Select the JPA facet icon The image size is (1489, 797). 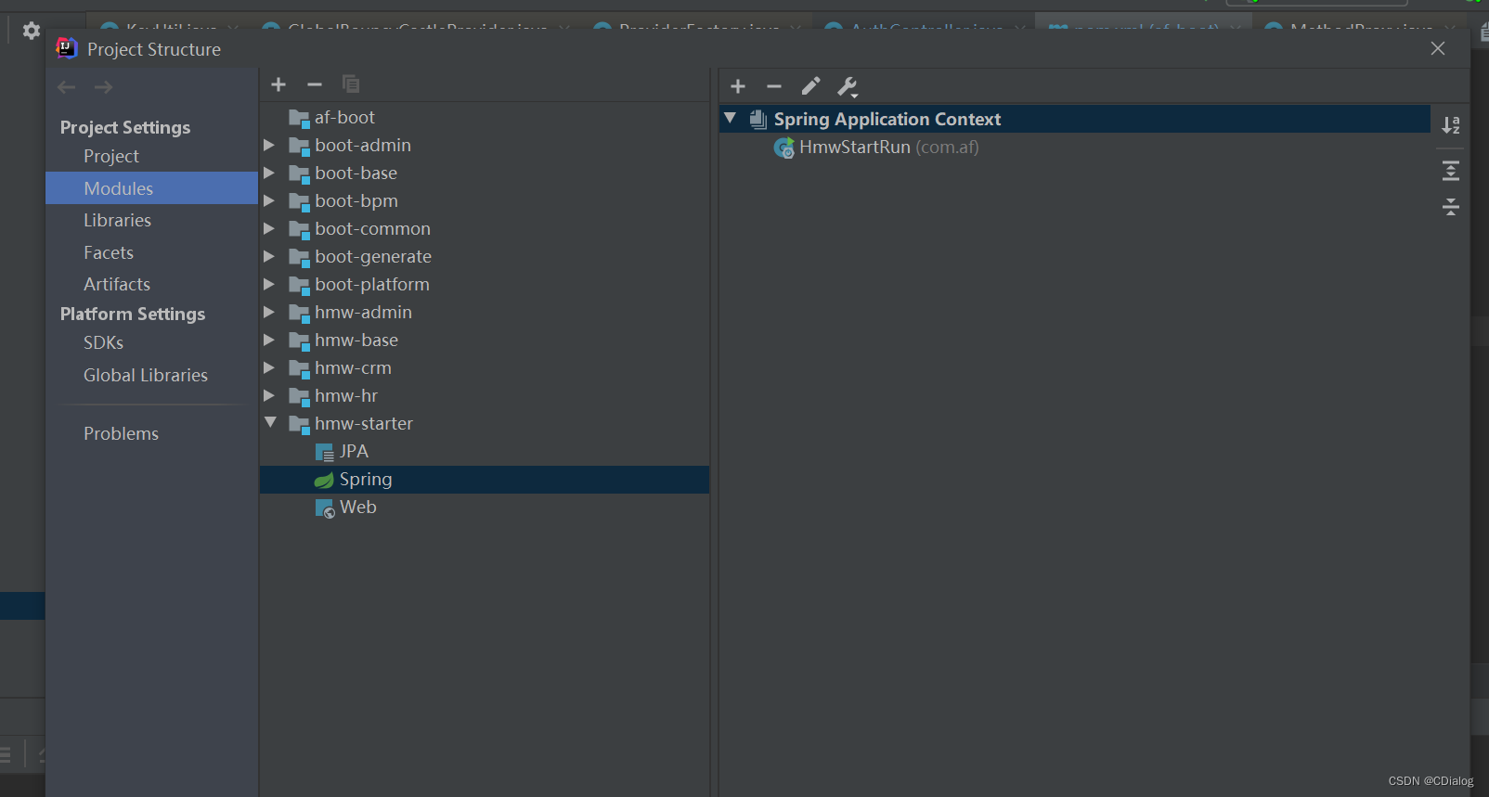(x=325, y=453)
